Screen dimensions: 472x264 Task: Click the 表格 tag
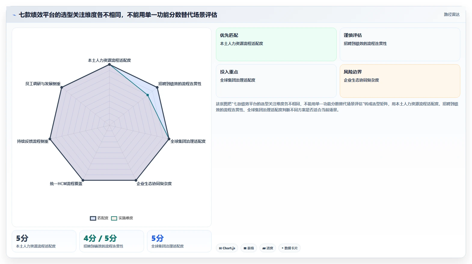click(249, 248)
